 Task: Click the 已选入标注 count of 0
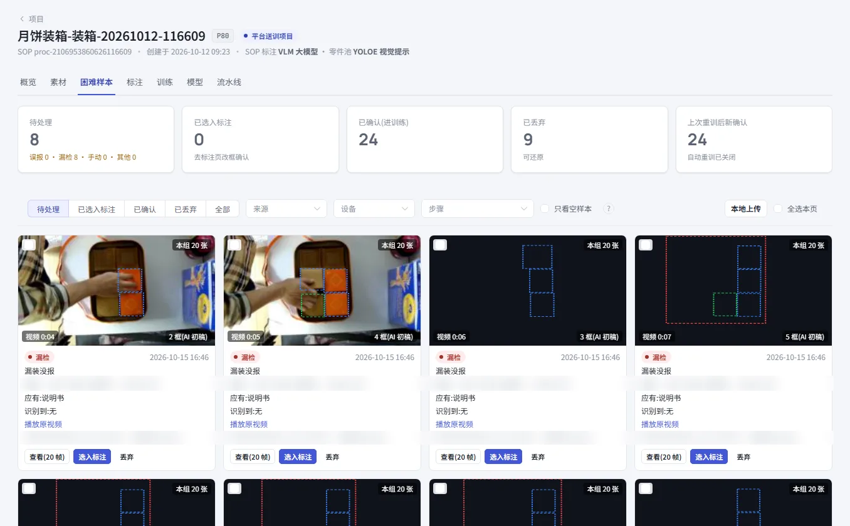tap(199, 139)
